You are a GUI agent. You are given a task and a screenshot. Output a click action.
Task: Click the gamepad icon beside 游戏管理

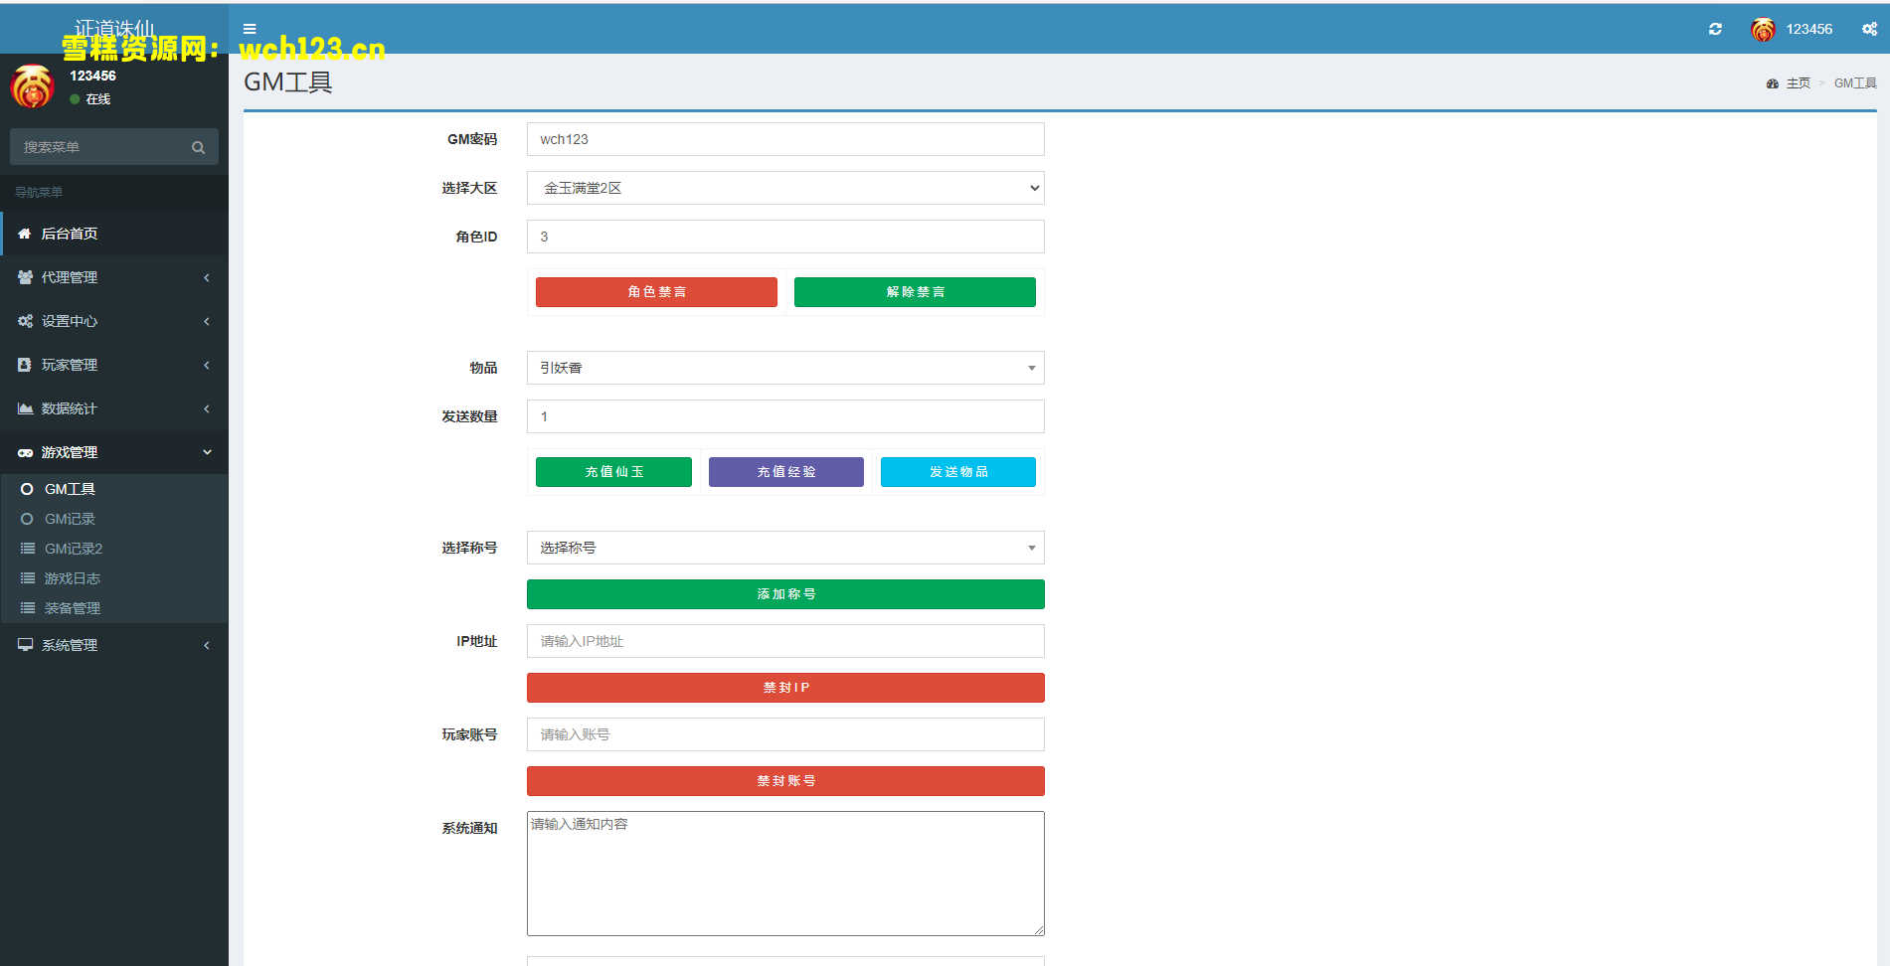[25, 452]
